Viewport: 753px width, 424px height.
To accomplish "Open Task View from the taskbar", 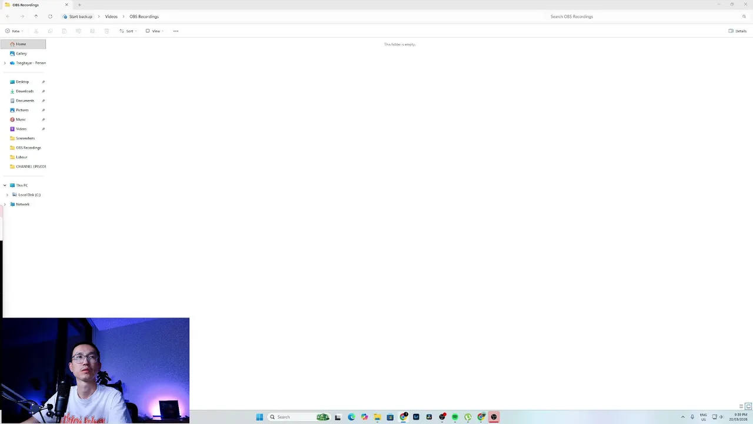I will (x=338, y=417).
